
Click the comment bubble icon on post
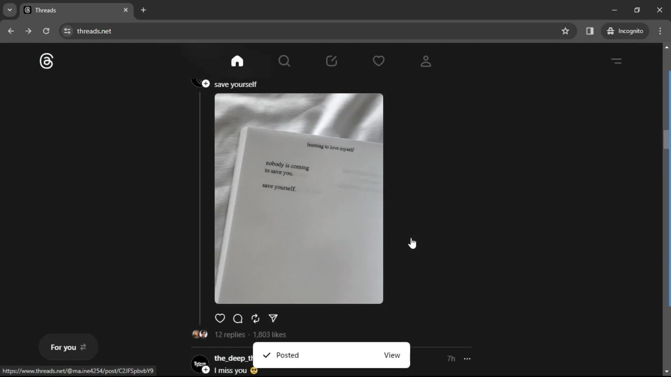238,319
